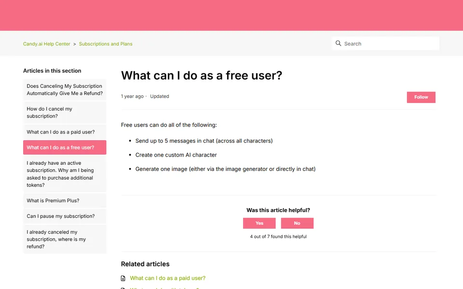Open where is my refund article
Screen dimensions: 463x289
(x=65, y=239)
